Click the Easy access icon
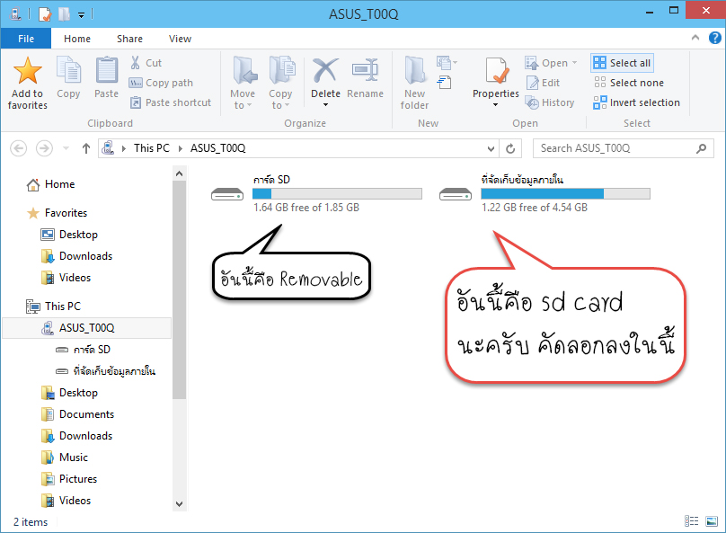 click(445, 83)
